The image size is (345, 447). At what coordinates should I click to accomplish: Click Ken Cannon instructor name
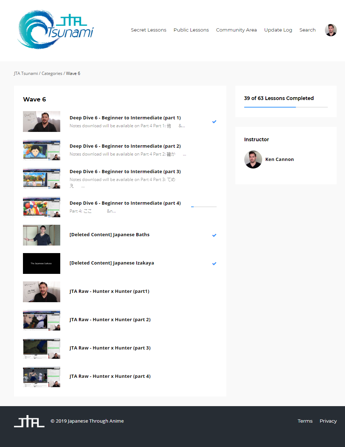279,160
